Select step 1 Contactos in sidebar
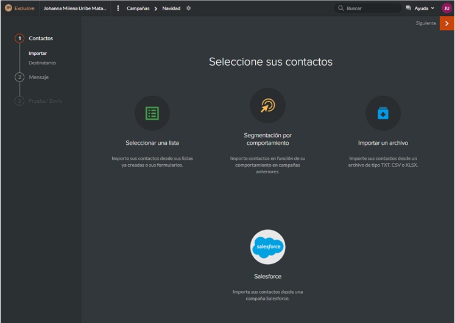This screenshot has height=323, width=455. pyautogui.click(x=40, y=38)
